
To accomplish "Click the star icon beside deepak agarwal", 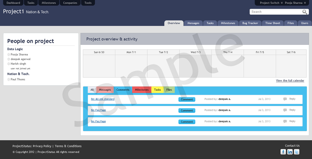I will 9,59.
